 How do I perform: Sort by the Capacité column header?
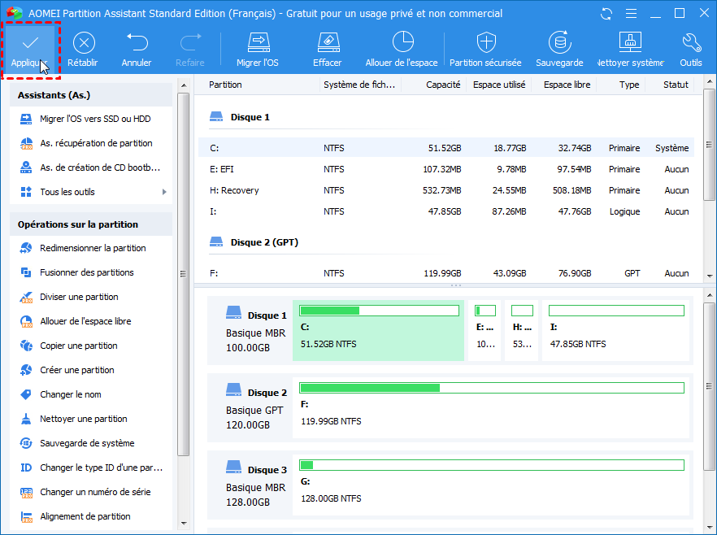point(443,85)
